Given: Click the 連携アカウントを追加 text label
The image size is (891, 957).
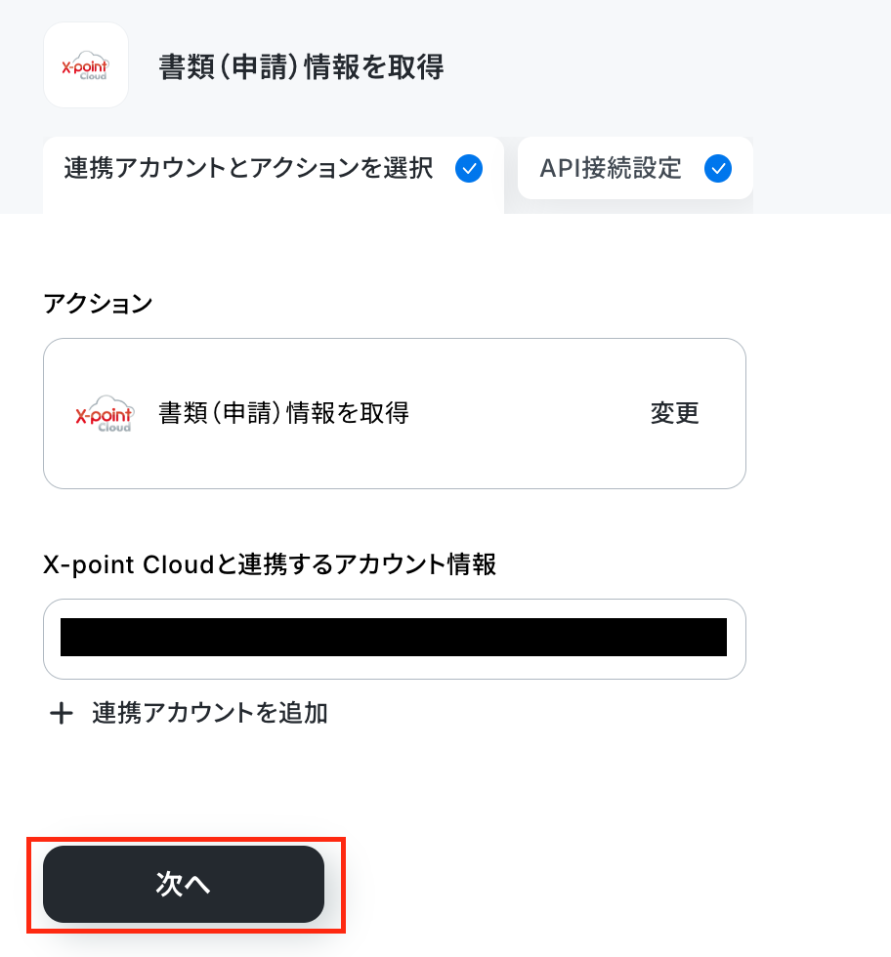Looking at the screenshot, I should click(210, 713).
